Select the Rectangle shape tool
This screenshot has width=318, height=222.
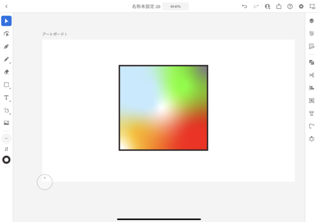[6, 85]
